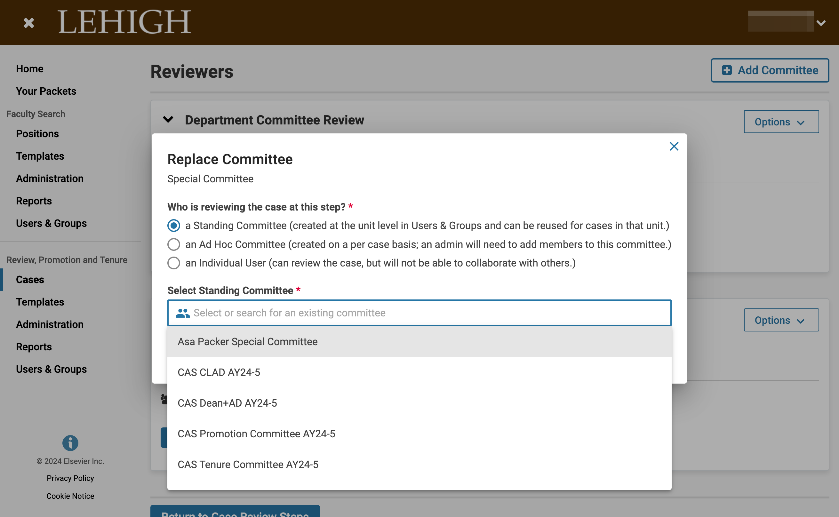This screenshot has height=517, width=839.
Task: Select the Standing Committee radio option
Action: [x=174, y=226]
